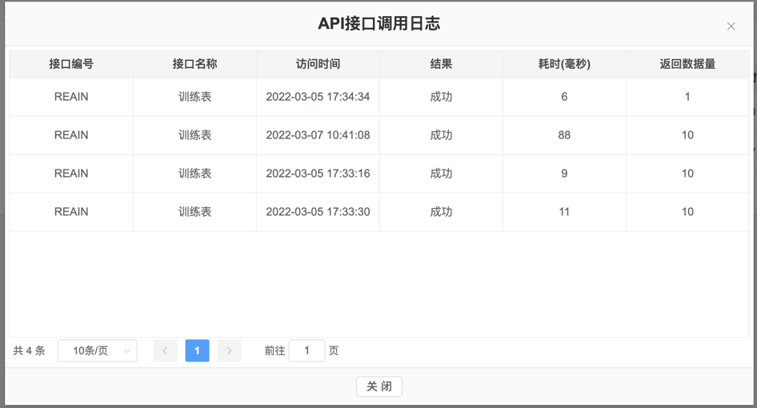Image resolution: width=757 pixels, height=408 pixels.
Task: Go to previous page arrow
Action: [x=165, y=350]
